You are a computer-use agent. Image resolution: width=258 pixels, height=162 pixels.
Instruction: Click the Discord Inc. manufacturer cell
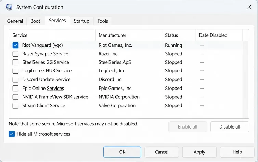111,80
